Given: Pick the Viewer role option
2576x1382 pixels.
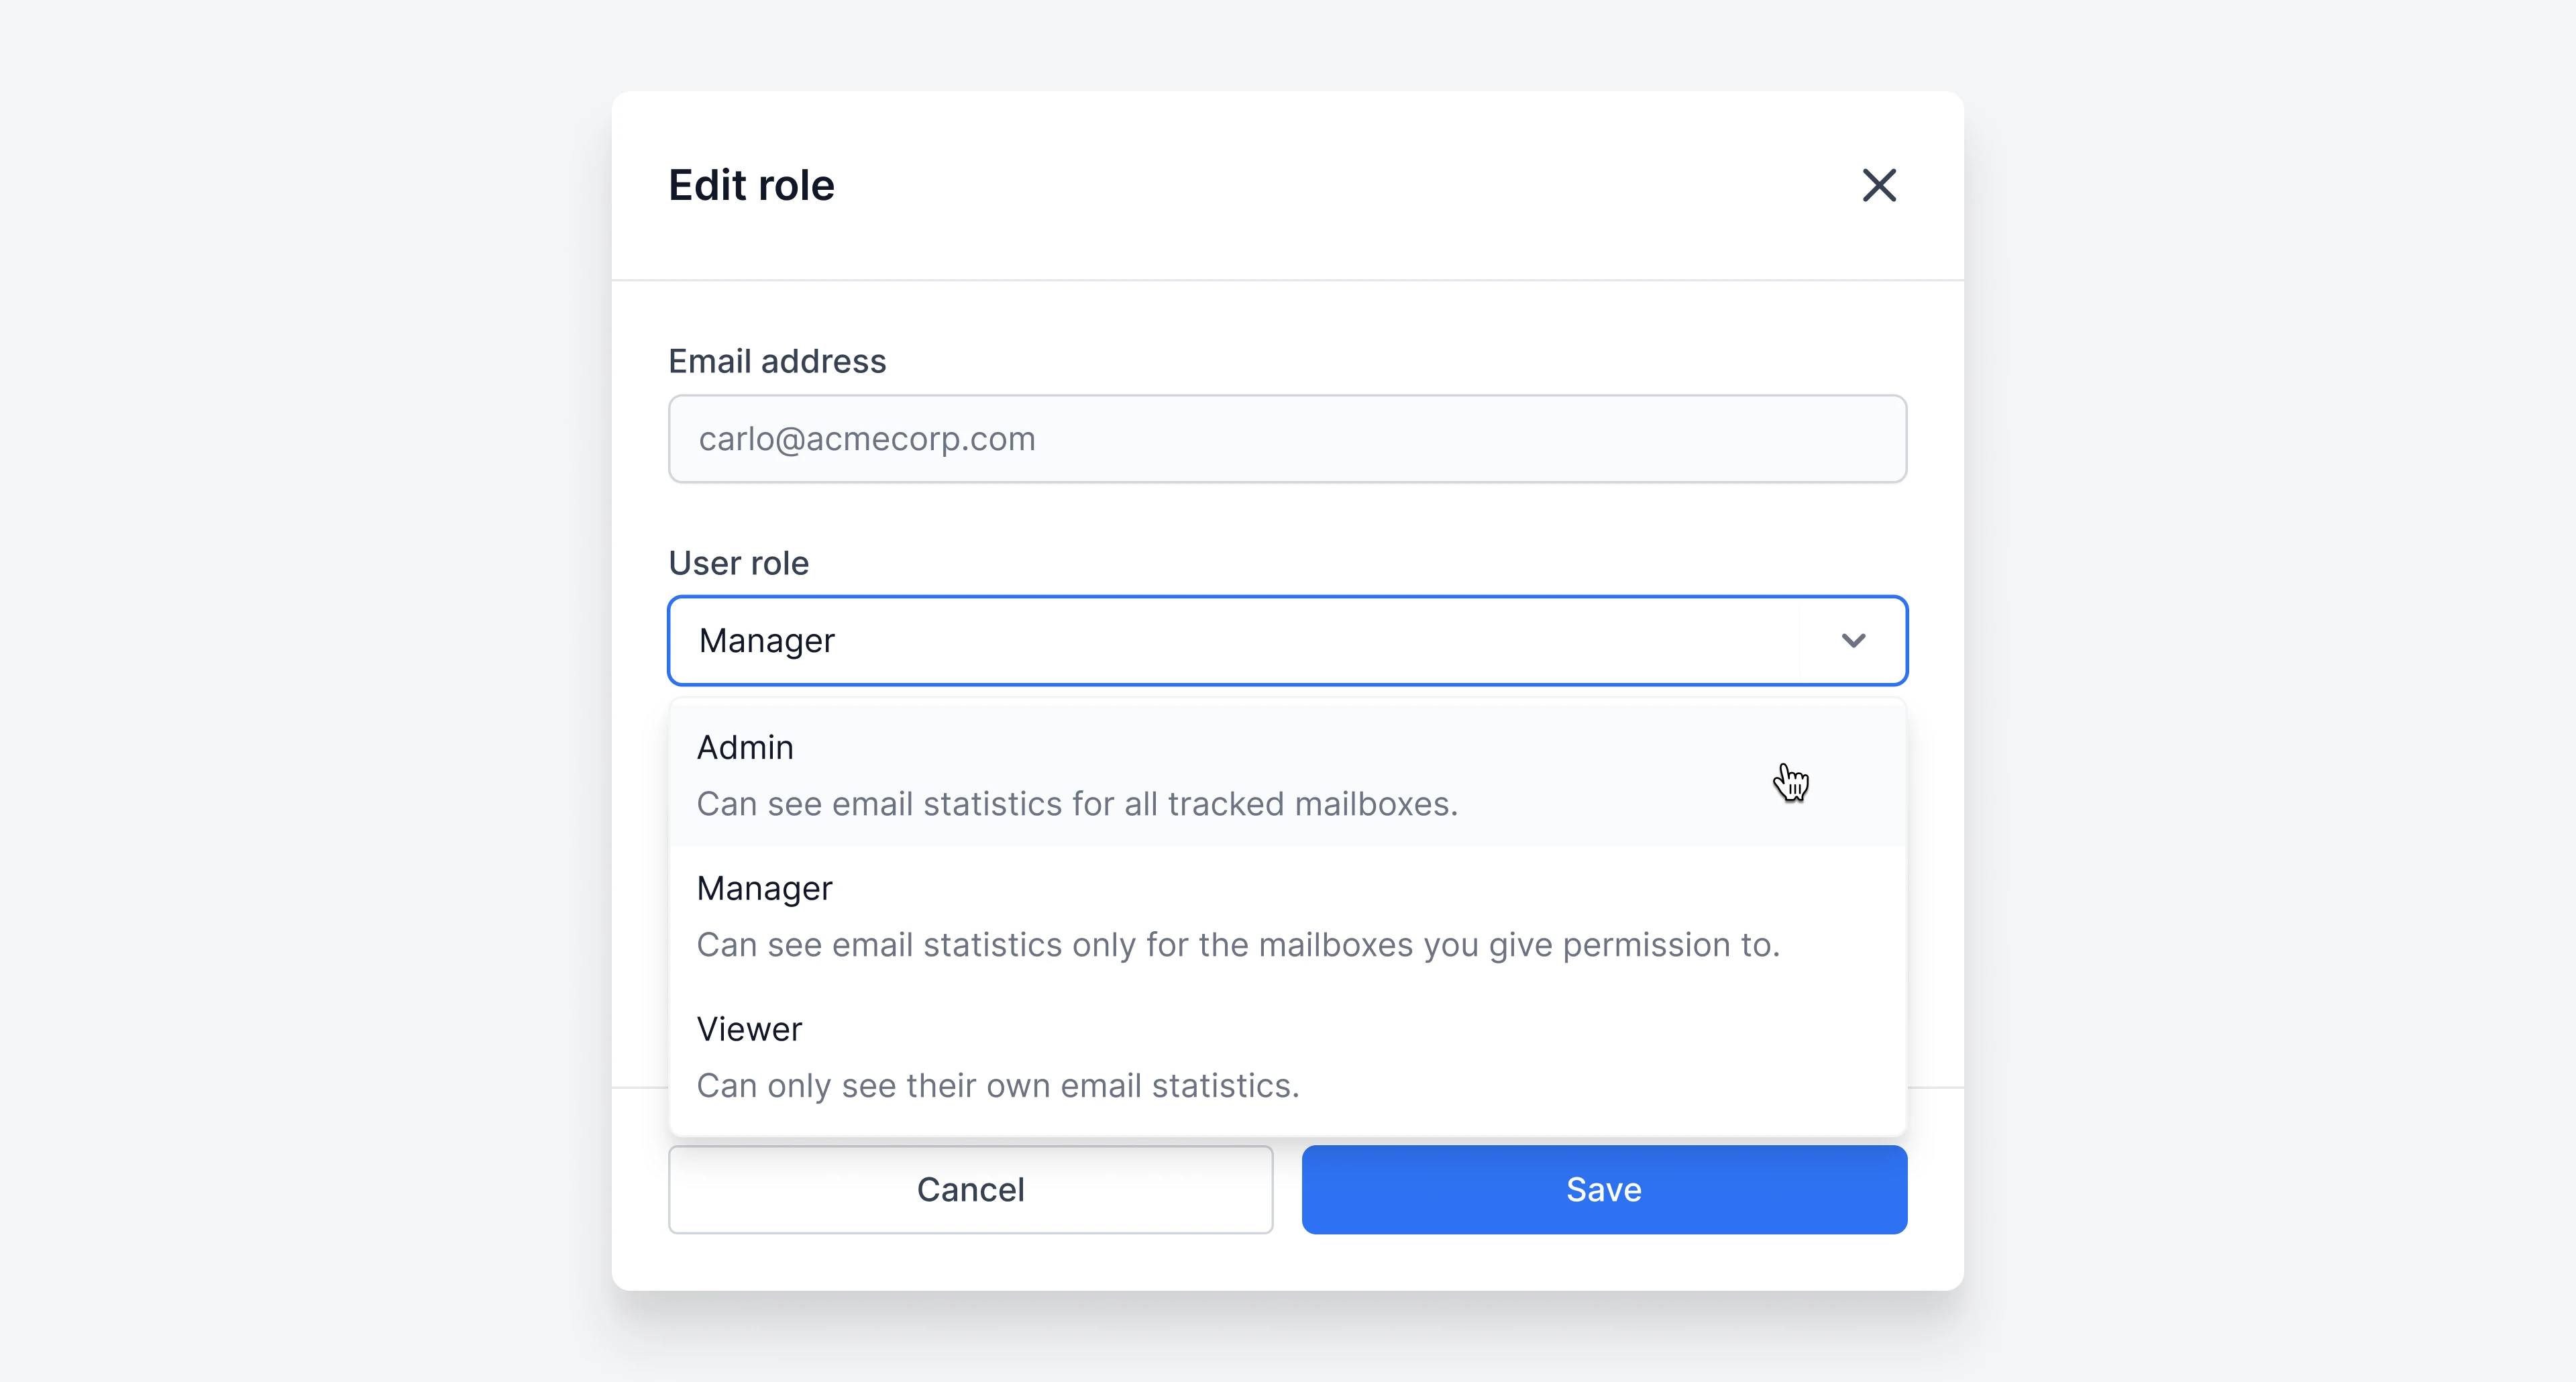Looking at the screenshot, I should [x=1287, y=1057].
